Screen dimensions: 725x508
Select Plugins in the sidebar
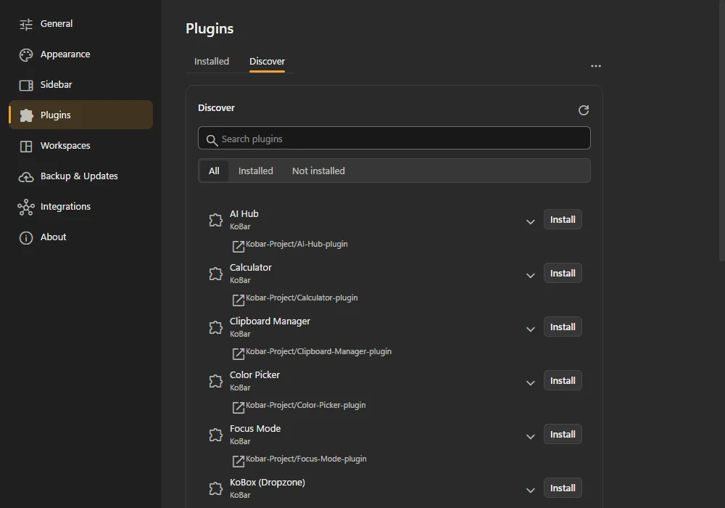81,115
